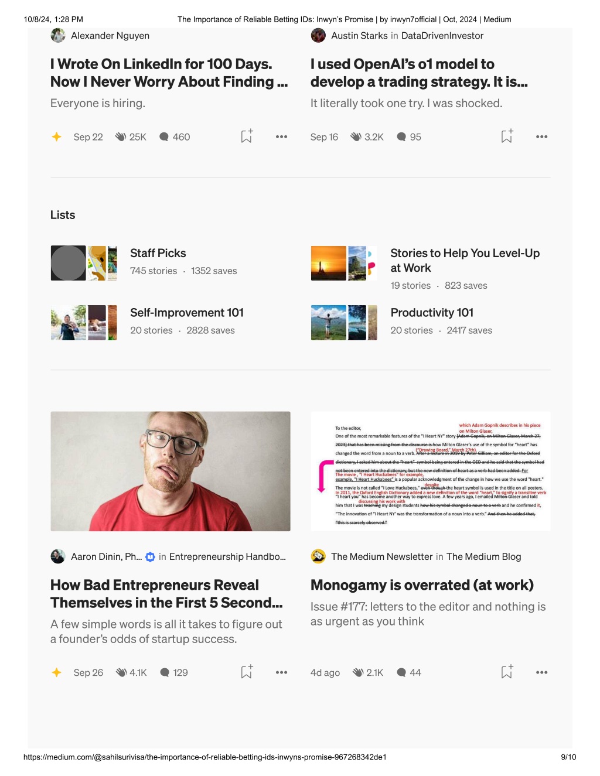Bookmark the LinkedIn 100 Days story
This screenshot has width=600, height=776.
click(247, 136)
